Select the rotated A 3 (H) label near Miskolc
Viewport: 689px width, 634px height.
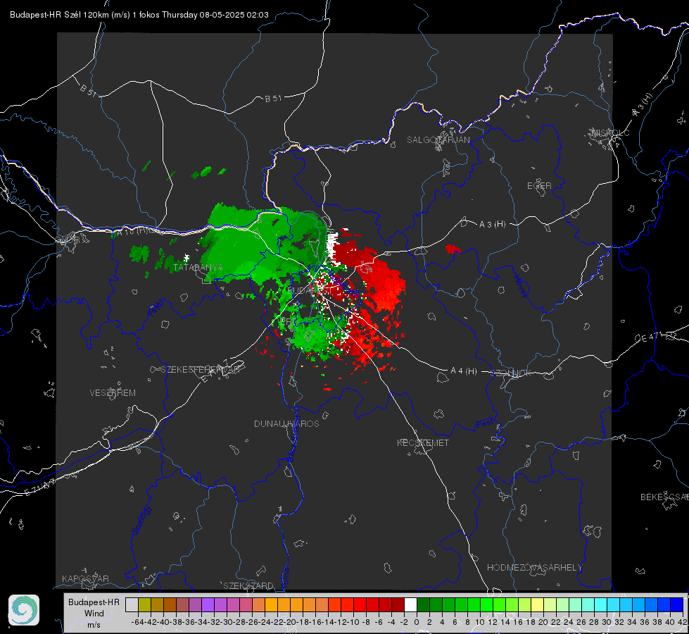point(643,104)
